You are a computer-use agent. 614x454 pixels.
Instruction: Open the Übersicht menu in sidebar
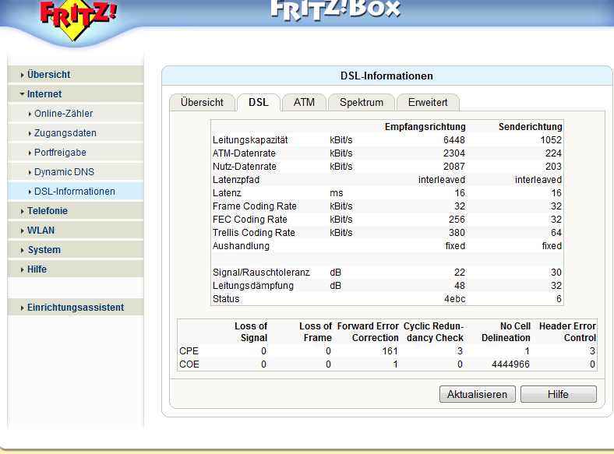[x=76, y=74]
